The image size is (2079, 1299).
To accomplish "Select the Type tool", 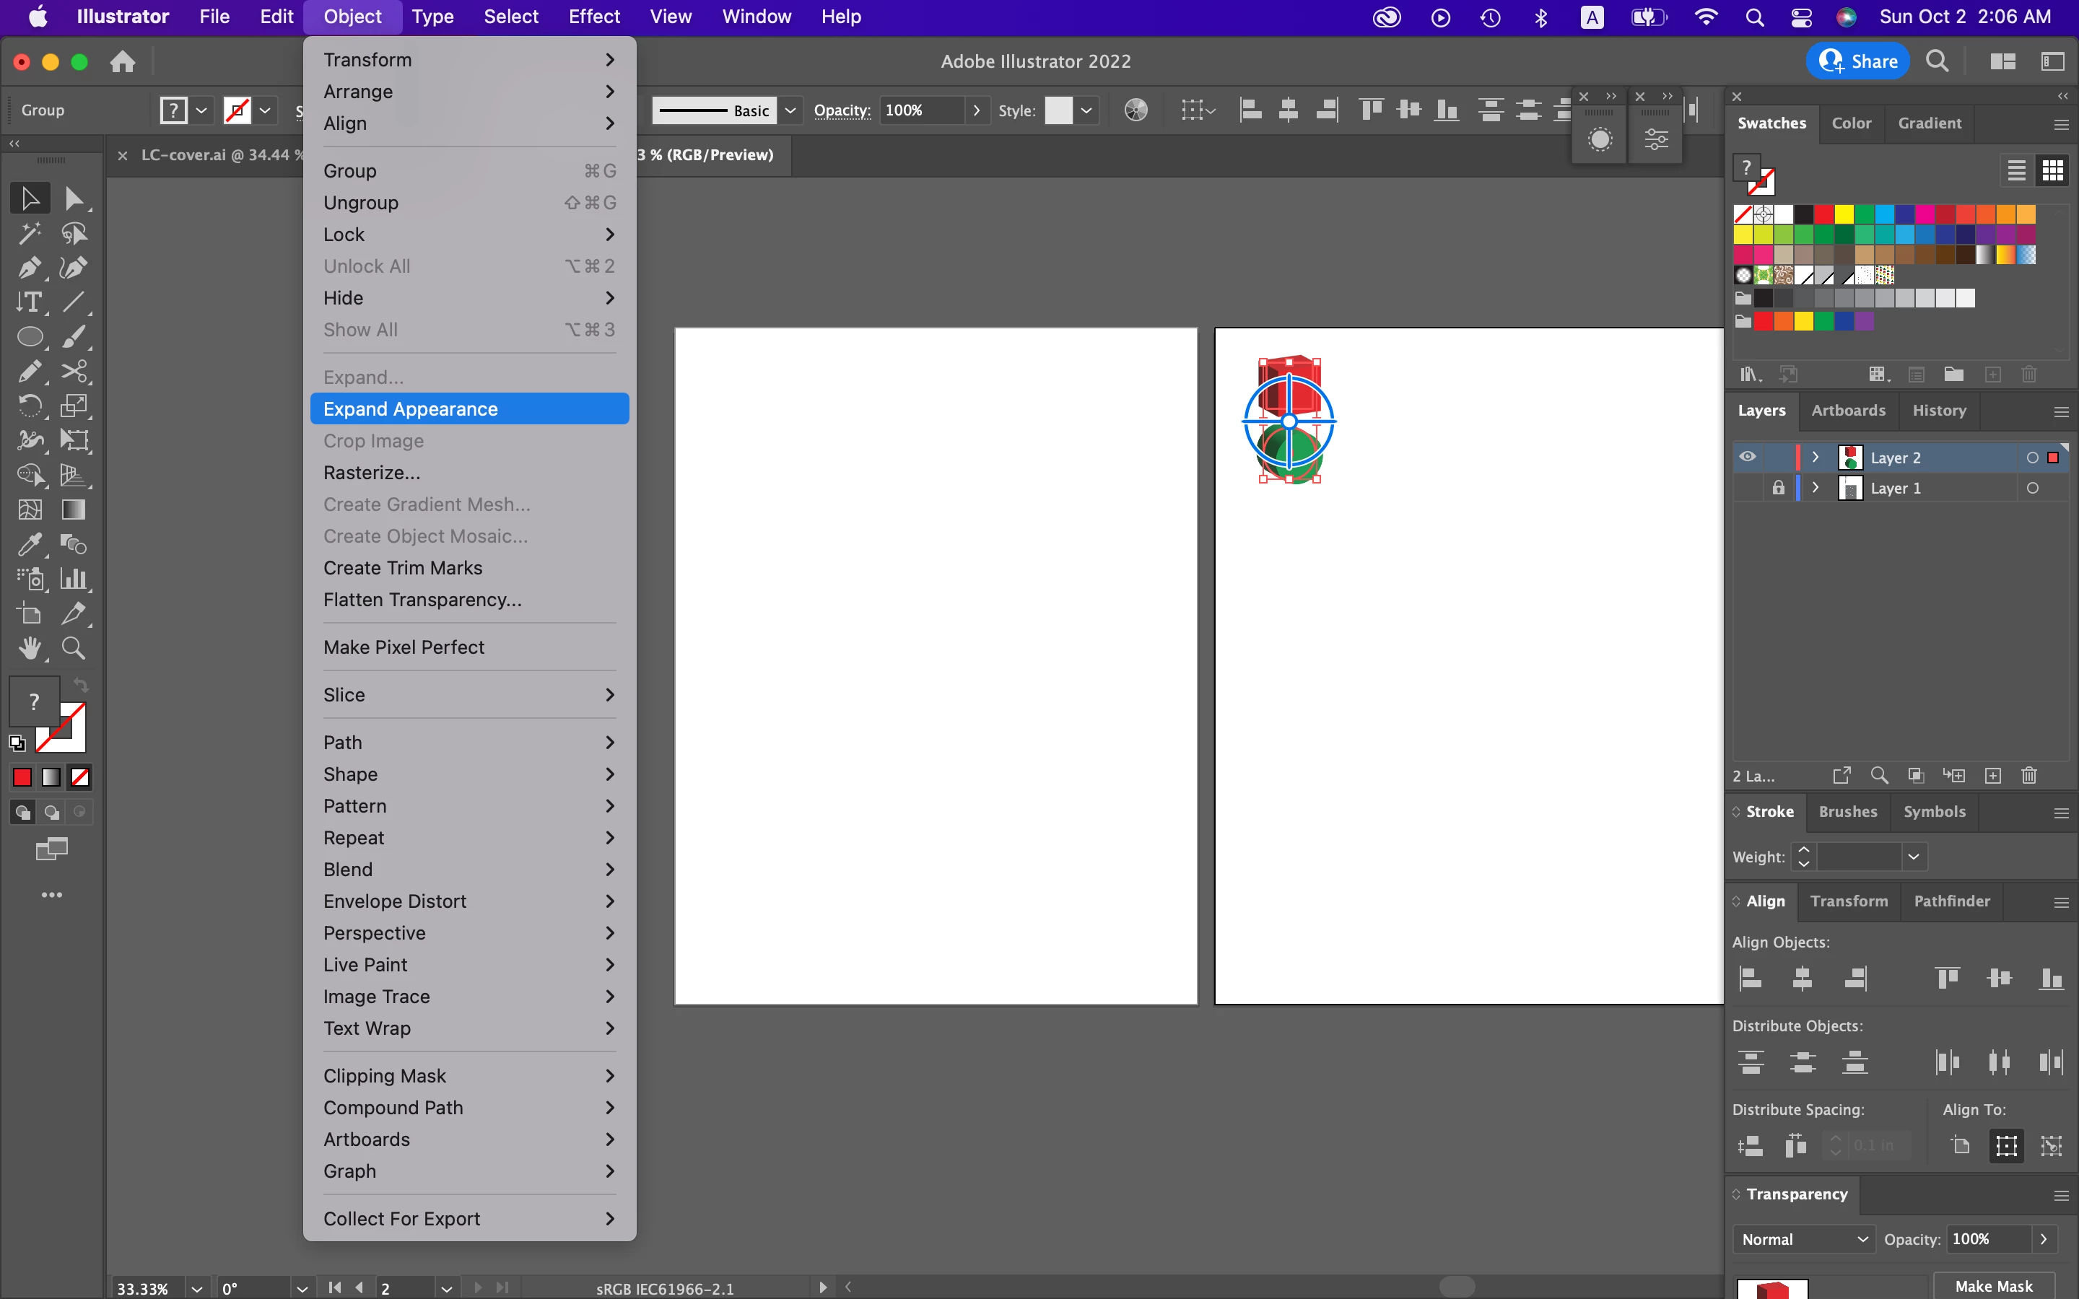I will coord(29,302).
